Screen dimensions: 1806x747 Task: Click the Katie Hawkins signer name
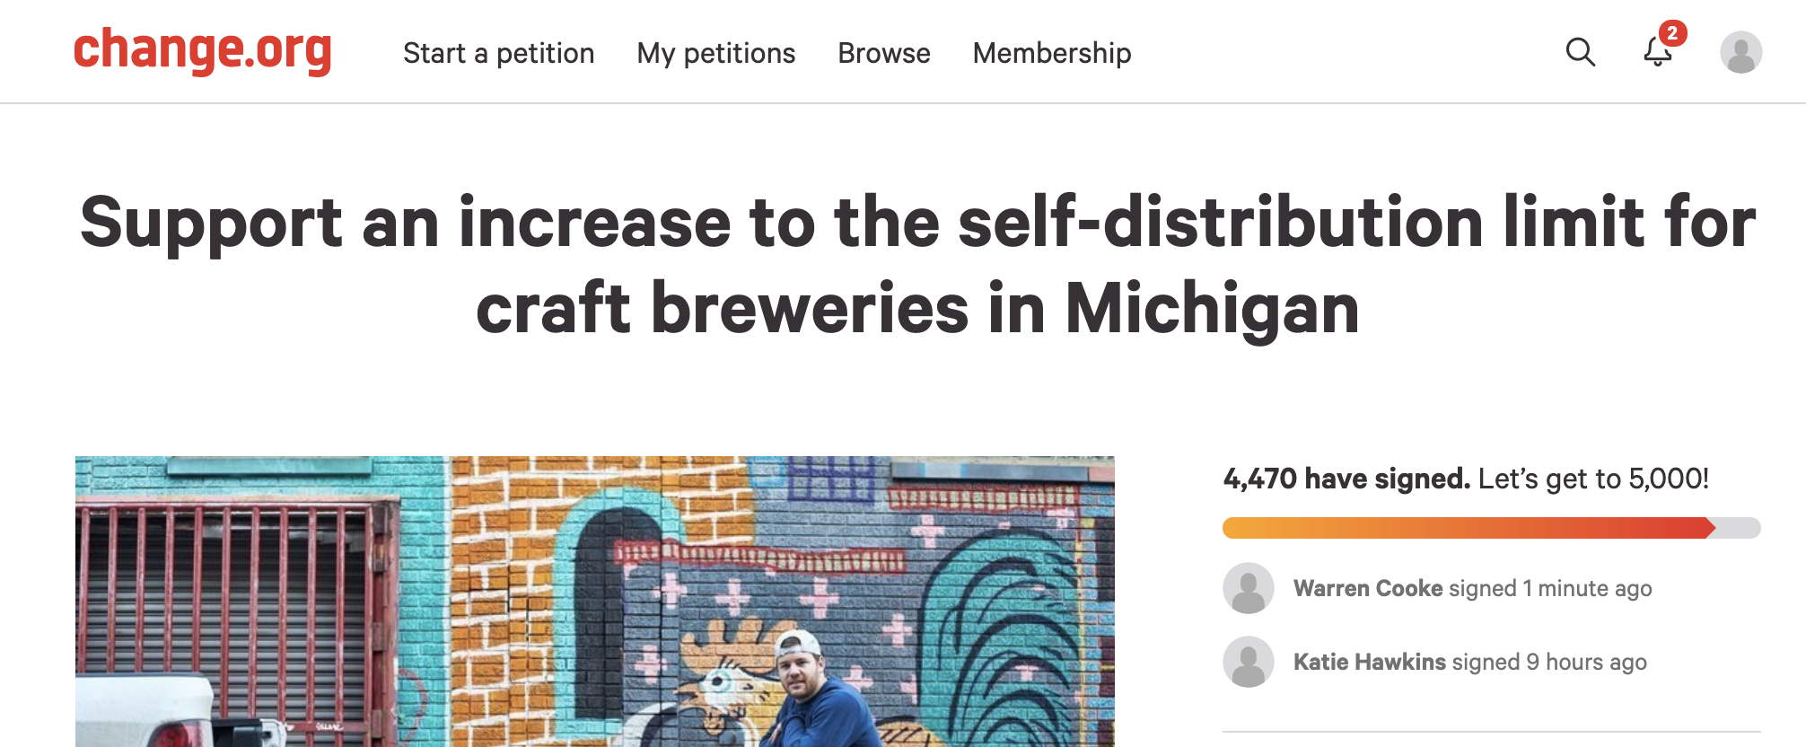[x=1369, y=662]
